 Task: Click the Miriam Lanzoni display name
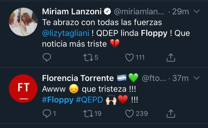click(72, 12)
